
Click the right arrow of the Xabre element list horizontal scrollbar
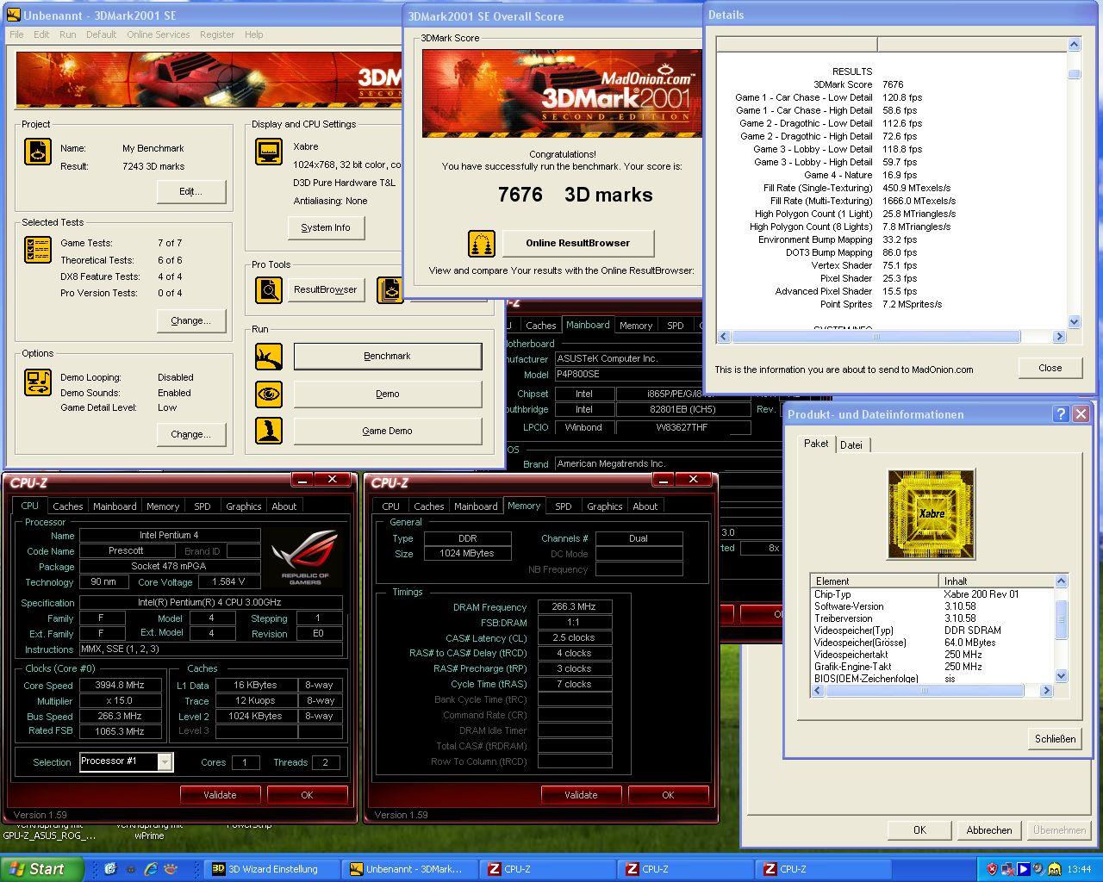[x=1047, y=690]
